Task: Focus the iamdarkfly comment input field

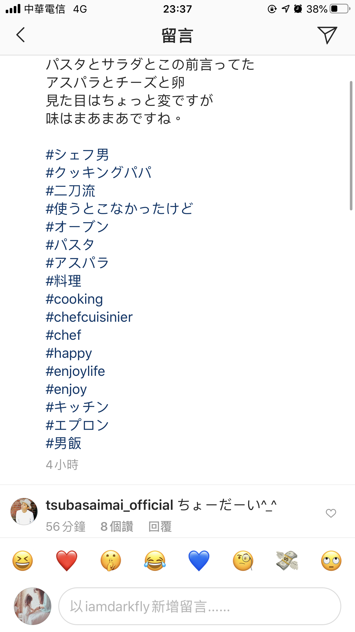Action: (x=200, y=606)
